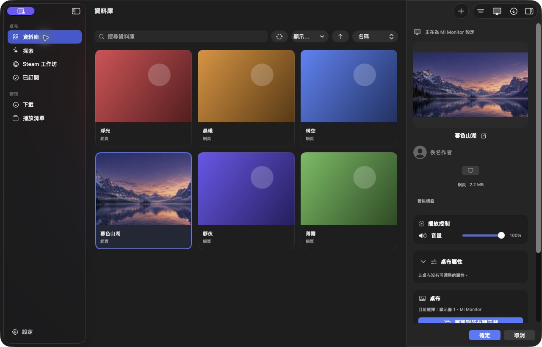The width and height of the screenshot is (542, 347).
Task: Click the 覆蓋到所有顯示器 button
Action: tap(470, 321)
